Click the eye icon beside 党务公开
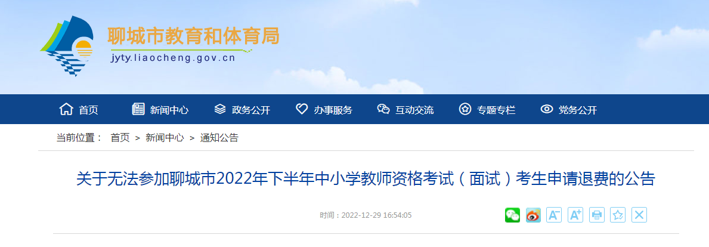Screen dimensions: 709x247 [547, 109]
